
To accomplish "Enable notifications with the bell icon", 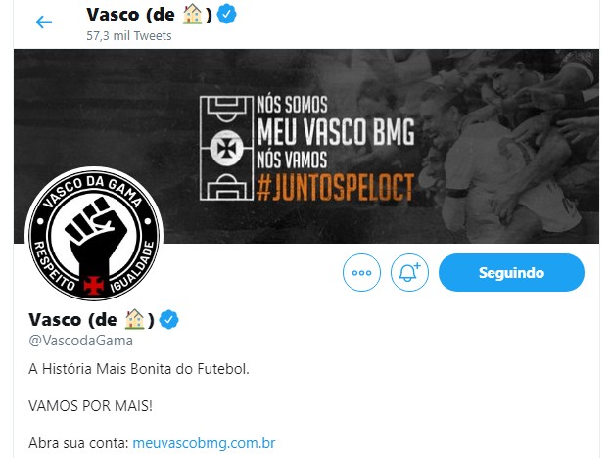I will pyautogui.click(x=409, y=272).
